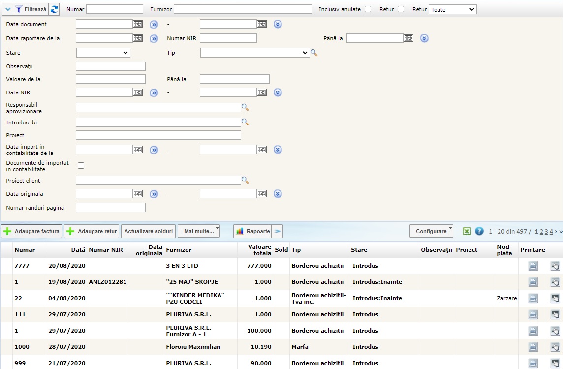Screen dimensions: 563x369
Task: Go to page 2 of results
Action: pos(541,231)
